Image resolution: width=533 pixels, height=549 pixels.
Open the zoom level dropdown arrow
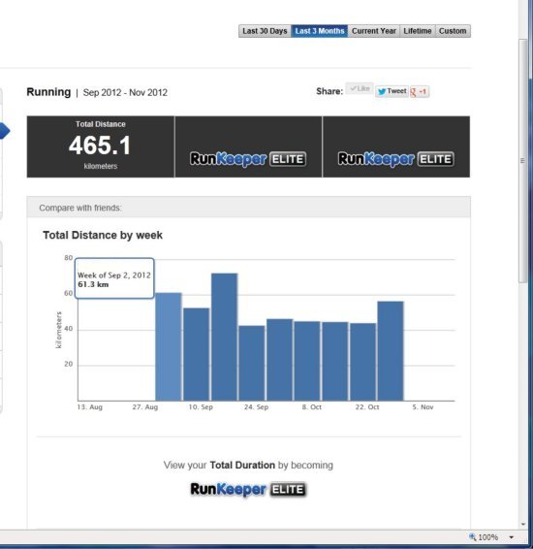click(x=512, y=537)
